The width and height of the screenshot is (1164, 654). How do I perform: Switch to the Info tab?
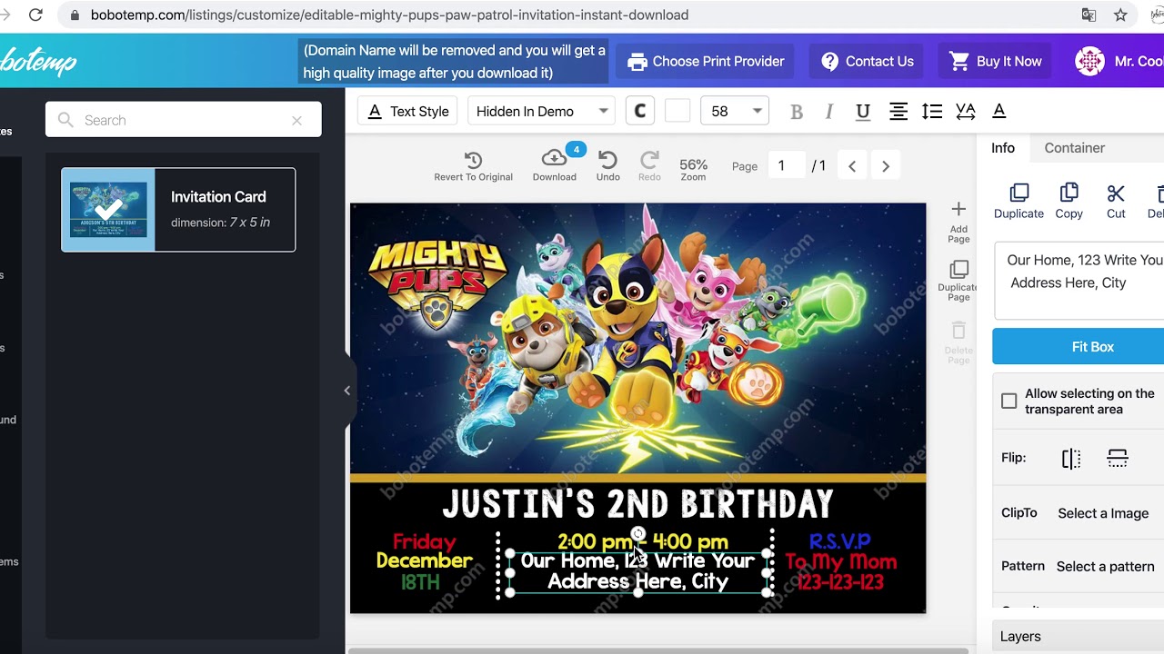coord(1003,147)
